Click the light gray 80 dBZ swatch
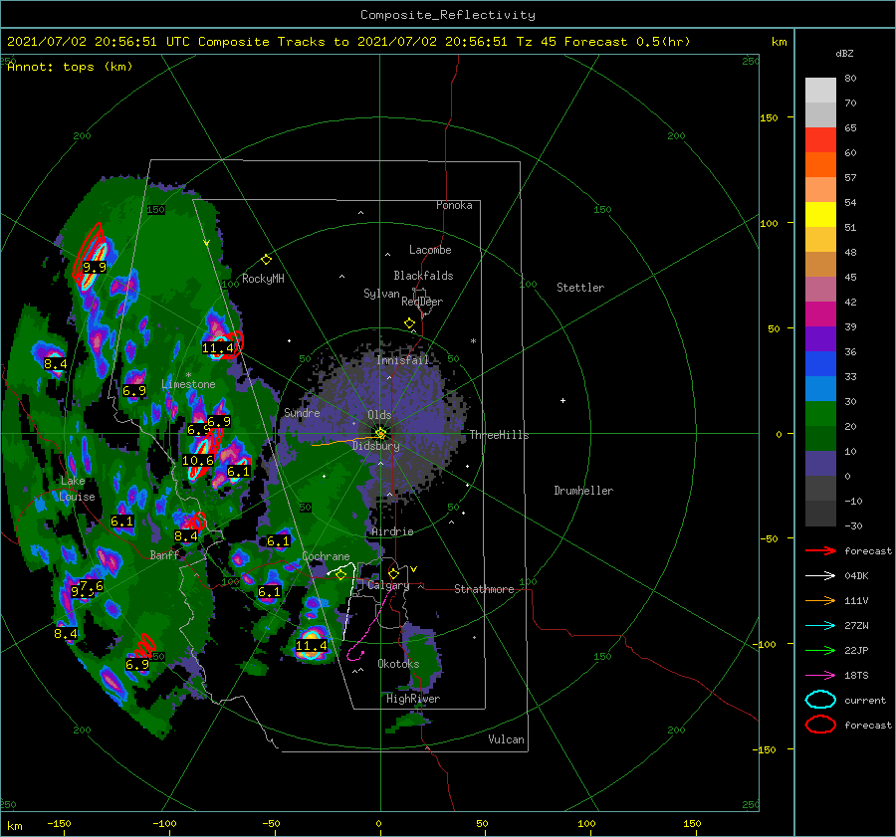This screenshot has width=896, height=837. coord(820,90)
